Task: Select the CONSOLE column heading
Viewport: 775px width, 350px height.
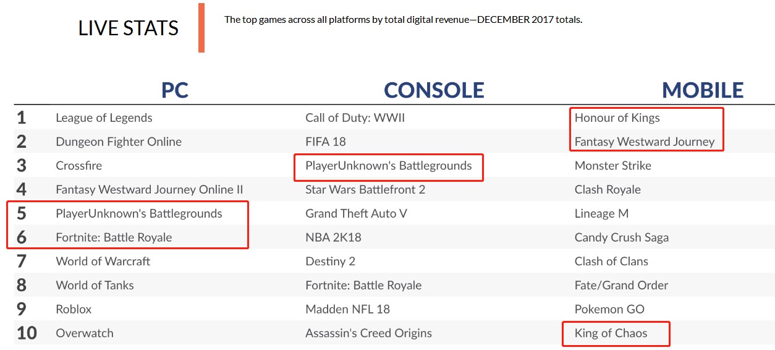Action: pyautogui.click(x=434, y=90)
